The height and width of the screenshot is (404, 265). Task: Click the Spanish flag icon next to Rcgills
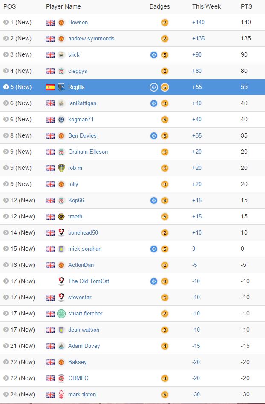coord(50,87)
